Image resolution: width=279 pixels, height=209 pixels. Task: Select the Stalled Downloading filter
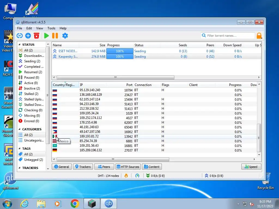pos(32,105)
